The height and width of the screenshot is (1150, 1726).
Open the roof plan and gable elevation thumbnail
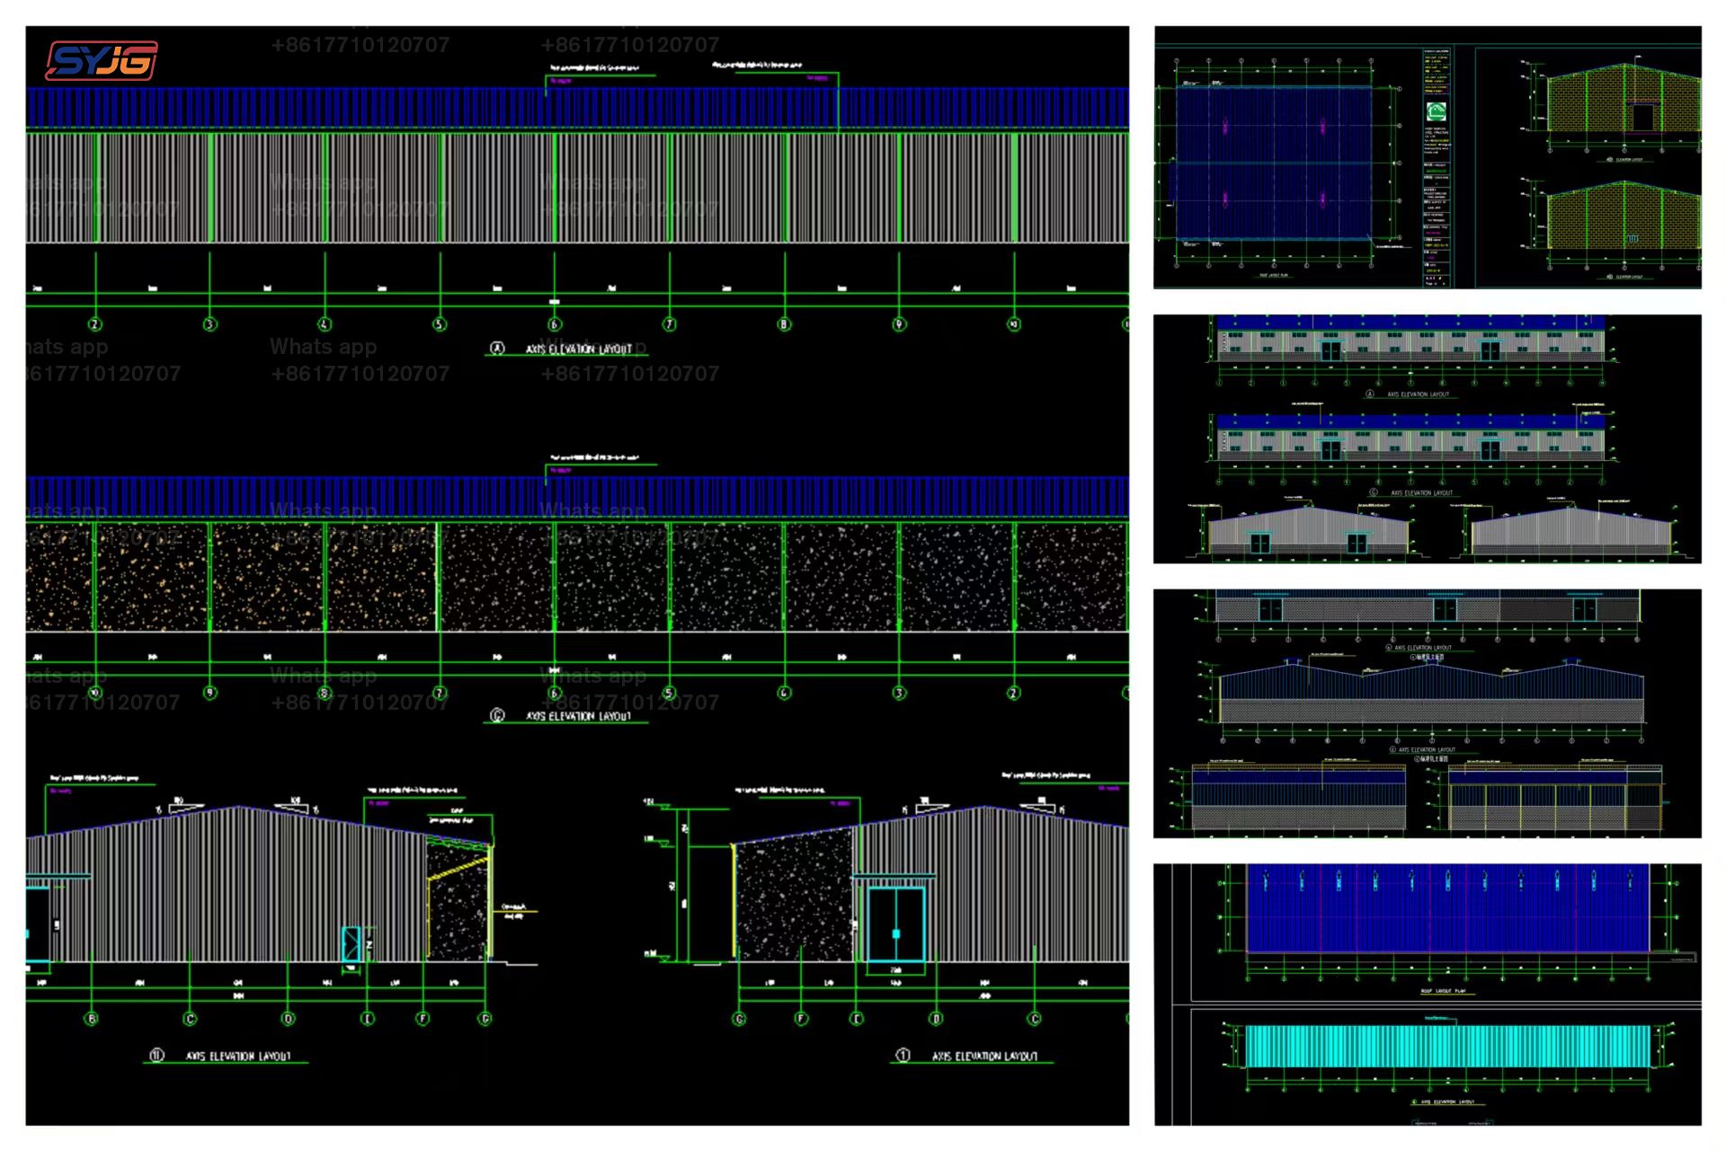[x=1428, y=157]
